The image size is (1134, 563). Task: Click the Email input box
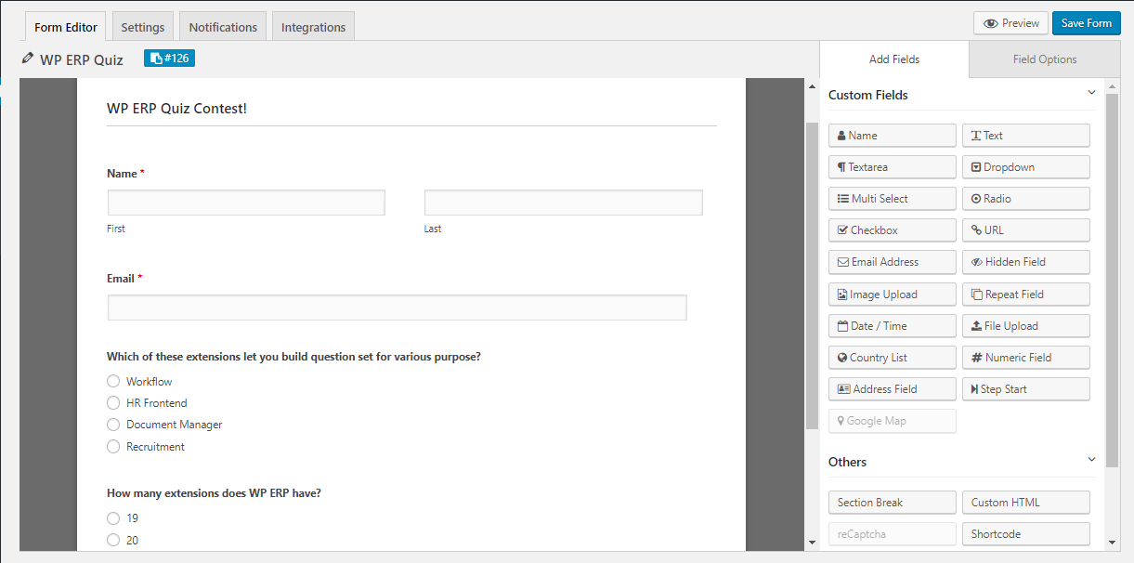point(398,308)
